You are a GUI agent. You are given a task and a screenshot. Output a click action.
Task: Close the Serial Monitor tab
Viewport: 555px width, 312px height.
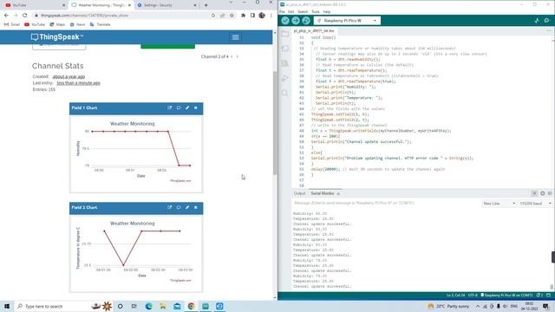point(338,193)
